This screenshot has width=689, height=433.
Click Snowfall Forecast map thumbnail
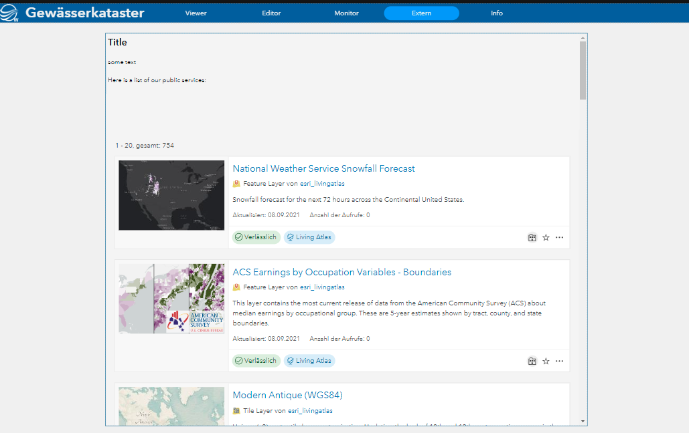[x=171, y=195]
